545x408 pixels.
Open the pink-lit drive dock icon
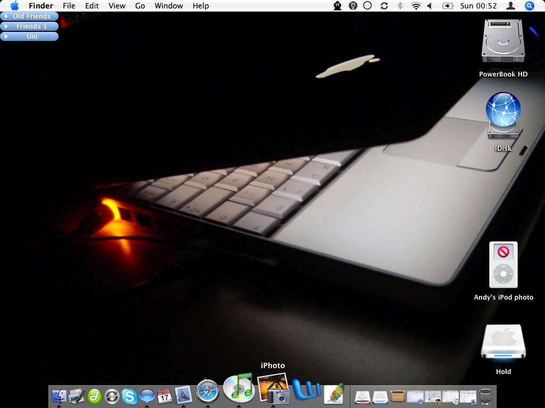[362, 397]
